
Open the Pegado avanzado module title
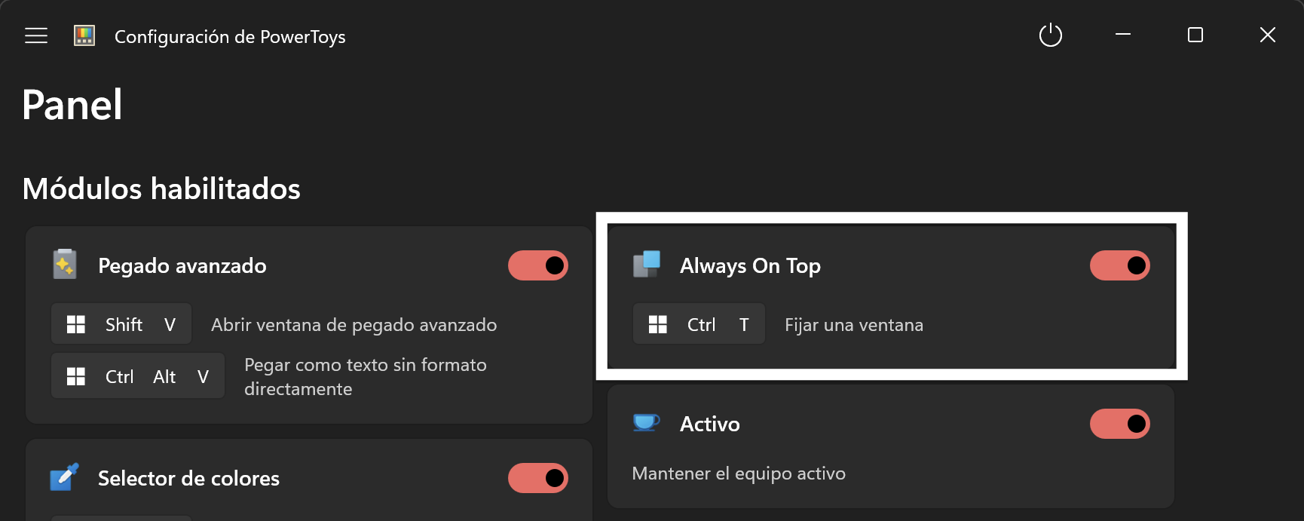point(182,265)
